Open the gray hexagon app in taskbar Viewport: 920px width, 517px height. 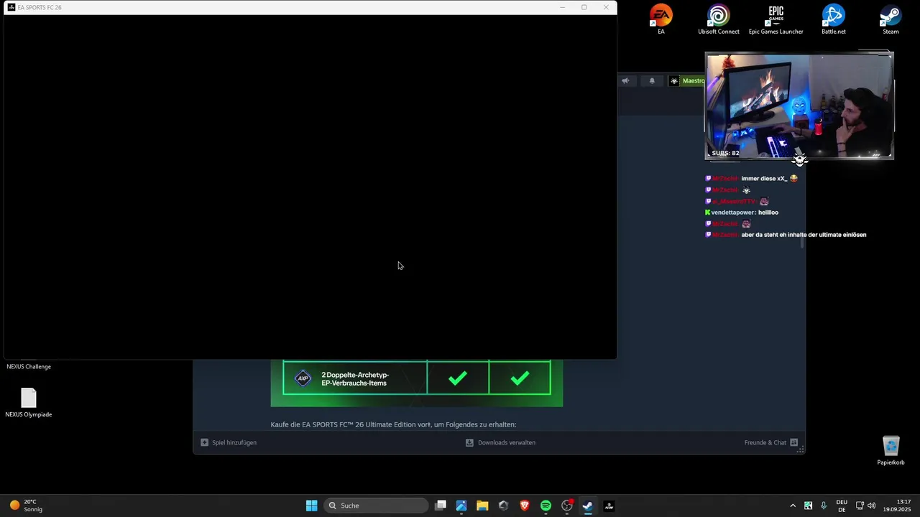pyautogui.click(x=503, y=506)
